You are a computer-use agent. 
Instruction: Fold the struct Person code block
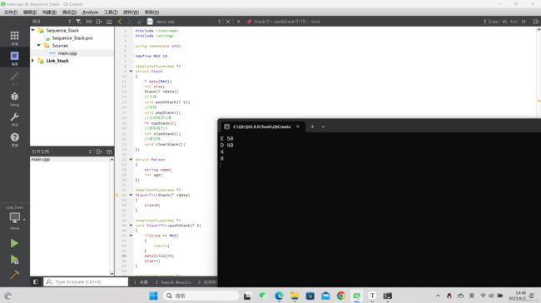click(131, 160)
